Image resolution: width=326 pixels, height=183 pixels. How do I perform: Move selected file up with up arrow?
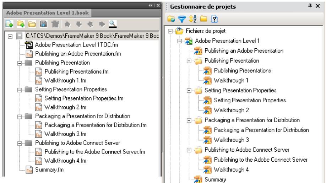pos(67,24)
